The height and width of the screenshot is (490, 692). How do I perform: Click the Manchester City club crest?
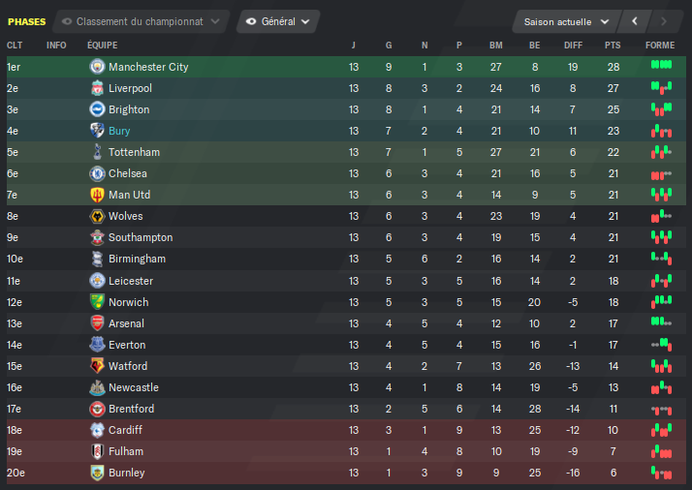click(97, 67)
